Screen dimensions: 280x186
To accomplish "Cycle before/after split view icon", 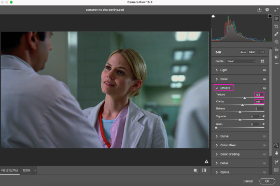I will pos(204,171).
